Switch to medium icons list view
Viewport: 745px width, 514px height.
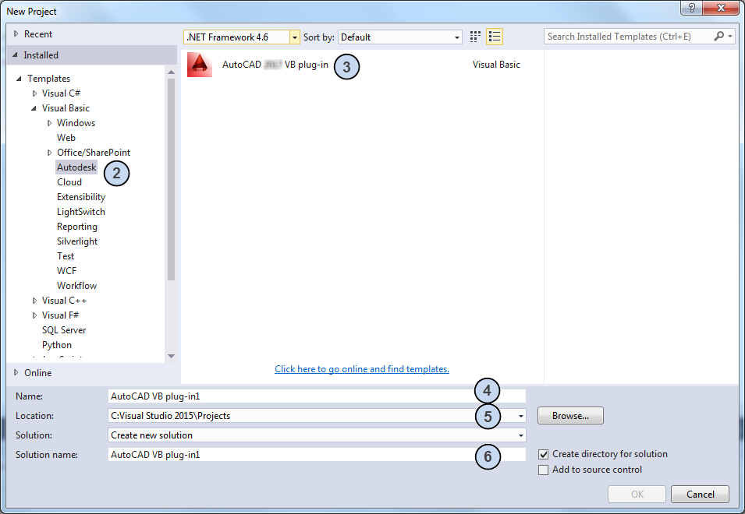pyautogui.click(x=495, y=37)
